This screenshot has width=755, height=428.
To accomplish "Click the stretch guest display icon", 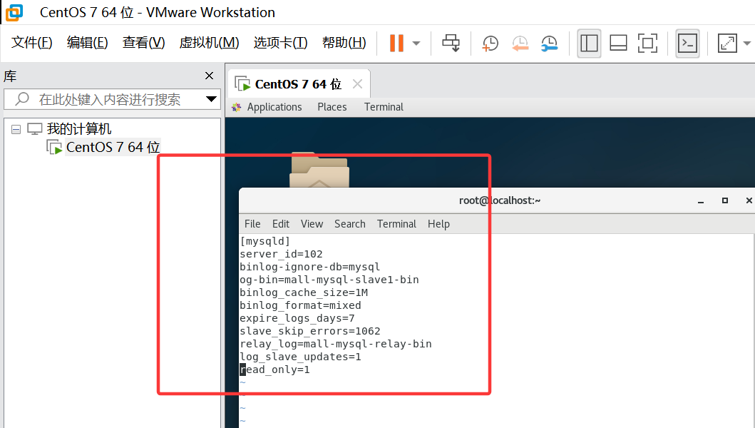I will (x=727, y=43).
